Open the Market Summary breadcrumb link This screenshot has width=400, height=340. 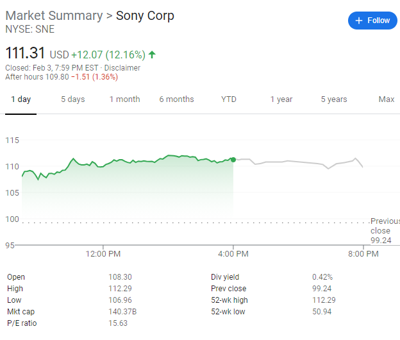[x=54, y=15]
